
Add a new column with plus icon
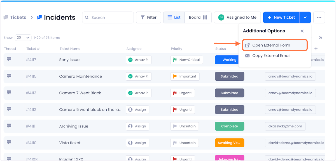coord(316,49)
